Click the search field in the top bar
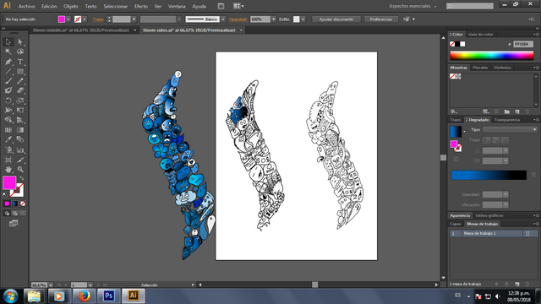This screenshot has height=304, width=541. 470,6
